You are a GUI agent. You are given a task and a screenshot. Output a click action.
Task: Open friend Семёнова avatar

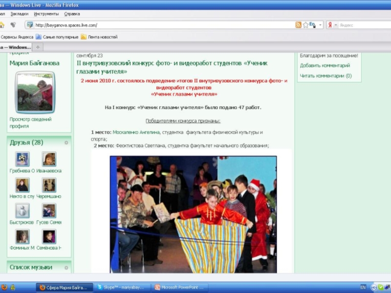49,236
